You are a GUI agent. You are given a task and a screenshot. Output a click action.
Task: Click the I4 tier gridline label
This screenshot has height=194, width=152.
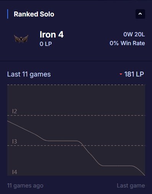pyautogui.click(x=15, y=172)
